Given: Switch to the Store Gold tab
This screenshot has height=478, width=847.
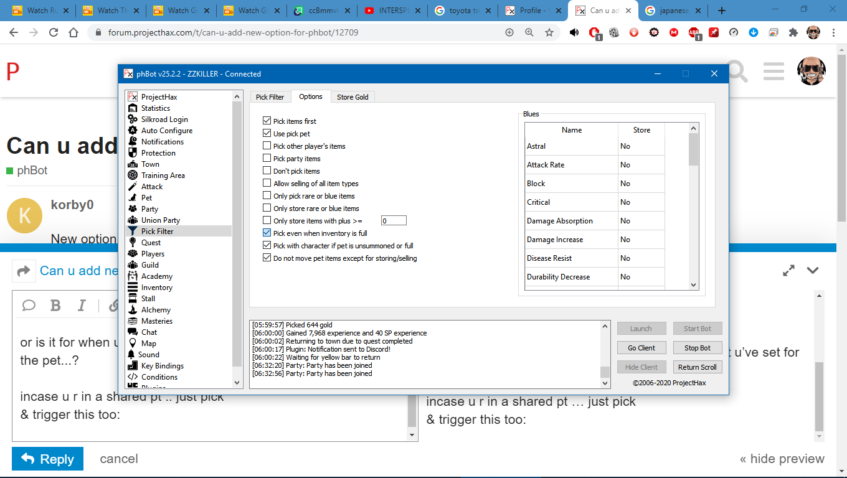Looking at the screenshot, I should tap(353, 97).
